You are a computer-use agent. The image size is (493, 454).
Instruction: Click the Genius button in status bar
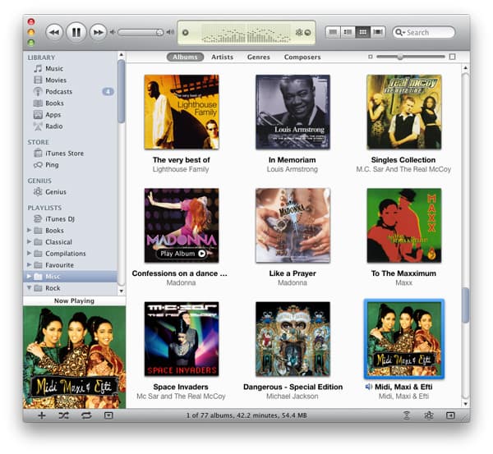[429, 415]
